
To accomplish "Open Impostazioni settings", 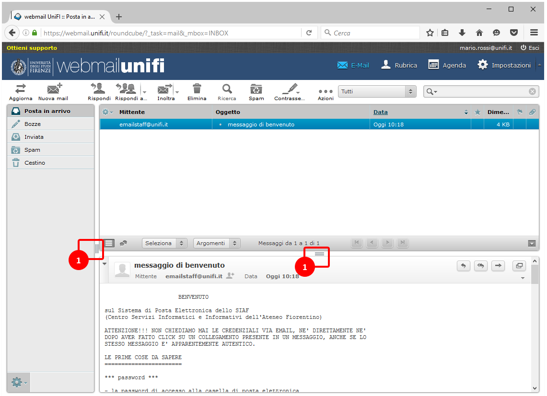I will (x=504, y=65).
